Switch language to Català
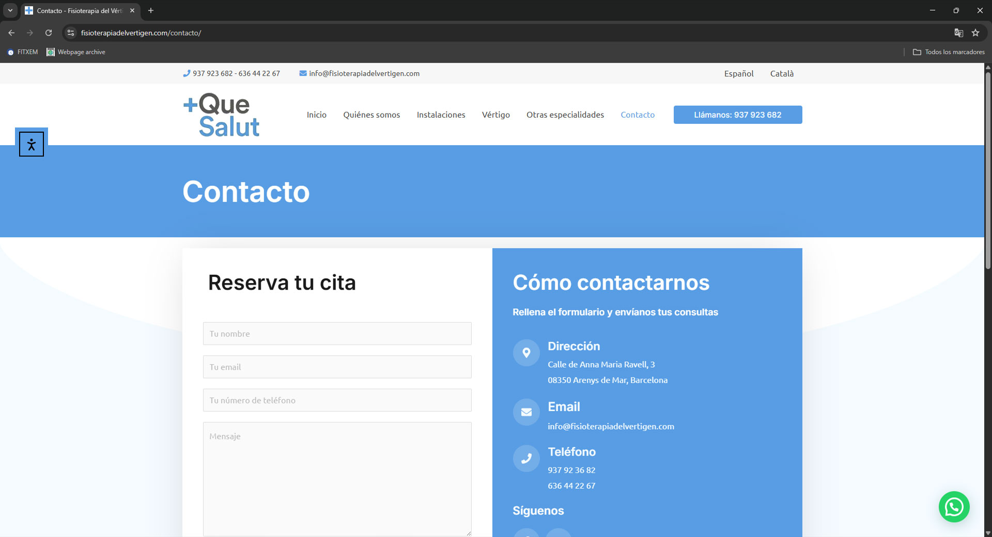The height and width of the screenshot is (537, 992). (781, 74)
